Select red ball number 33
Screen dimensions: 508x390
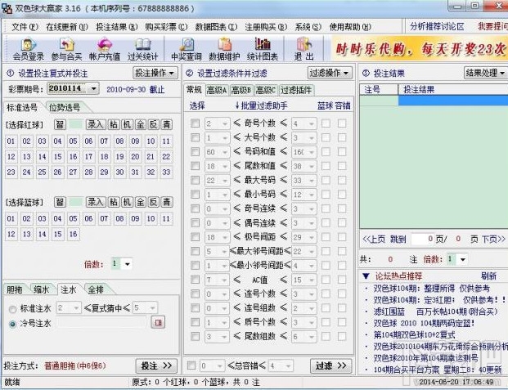166,173
